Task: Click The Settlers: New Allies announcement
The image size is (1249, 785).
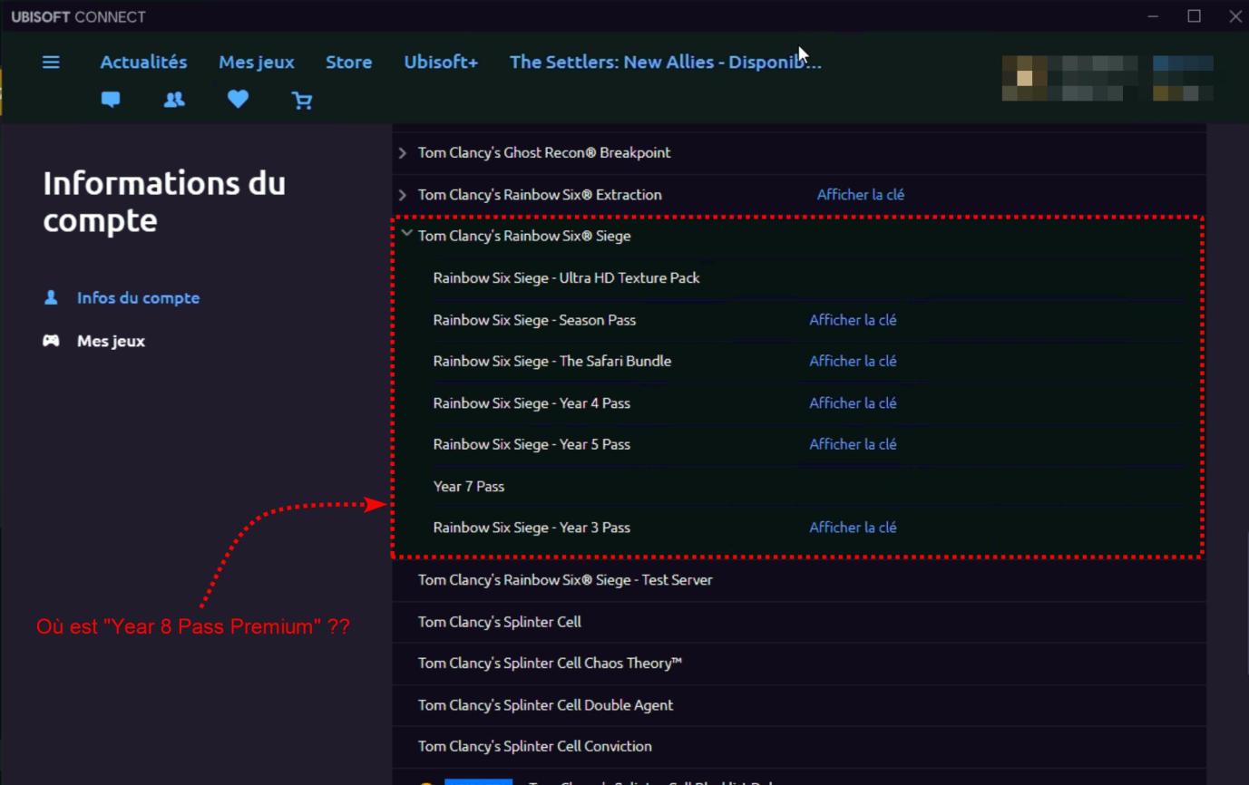Action: pyautogui.click(x=665, y=62)
